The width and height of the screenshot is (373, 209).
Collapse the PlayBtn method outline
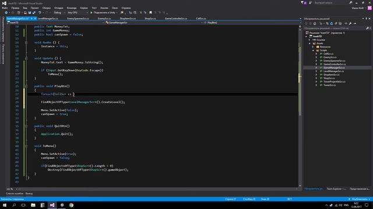(x=26, y=87)
